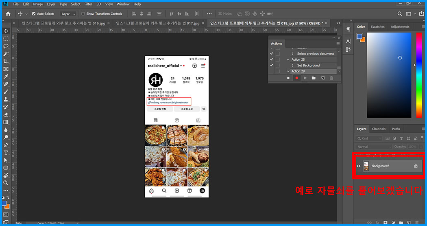Select the Frame tool

click(6, 69)
